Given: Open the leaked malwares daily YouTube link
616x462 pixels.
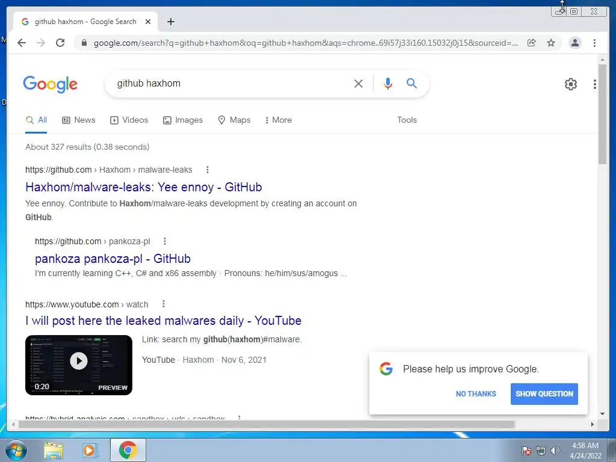Looking at the screenshot, I should [164, 321].
